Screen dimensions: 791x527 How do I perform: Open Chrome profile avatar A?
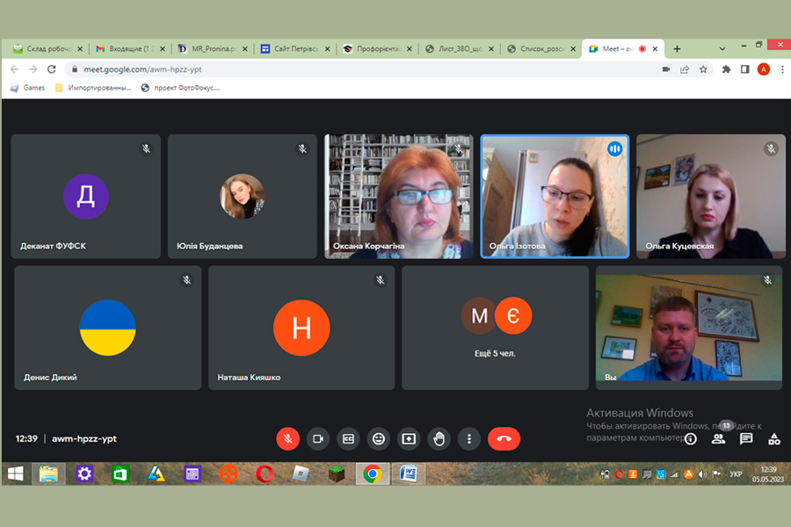[x=763, y=69]
